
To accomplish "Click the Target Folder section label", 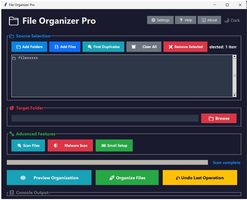I will tap(30, 108).
